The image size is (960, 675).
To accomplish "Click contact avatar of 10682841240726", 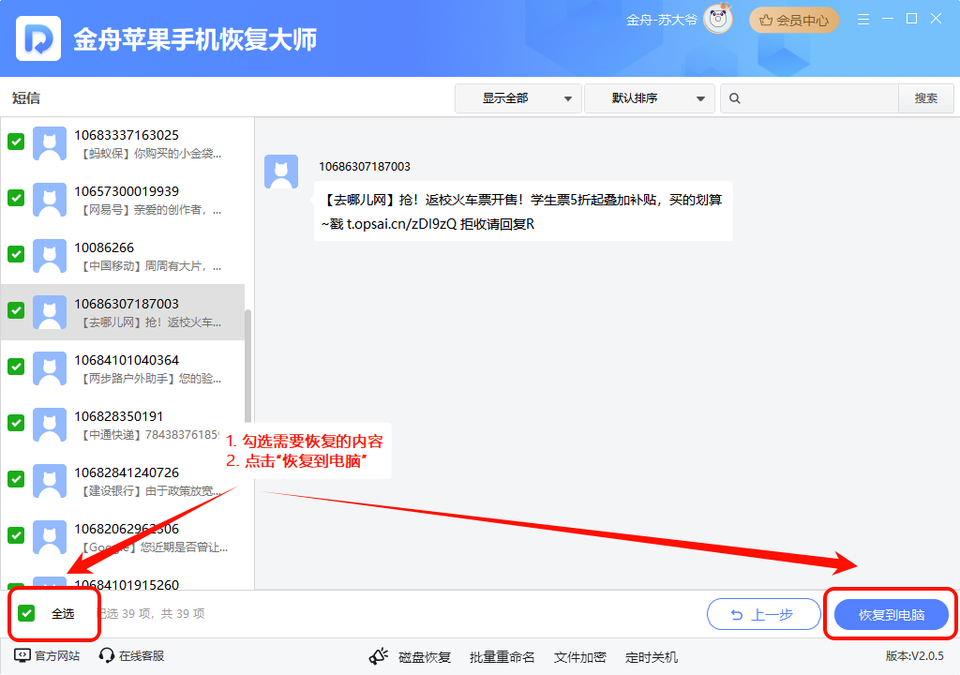I will 50,481.
